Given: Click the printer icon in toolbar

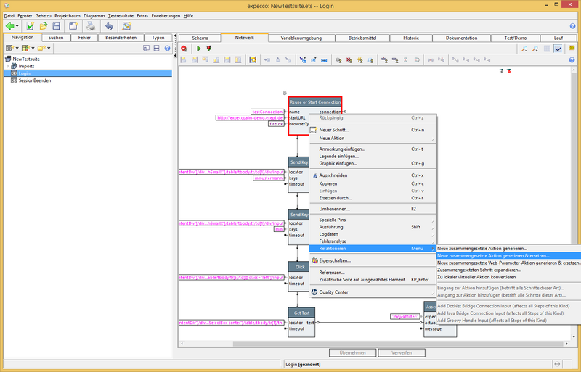Looking at the screenshot, I should (x=91, y=26).
